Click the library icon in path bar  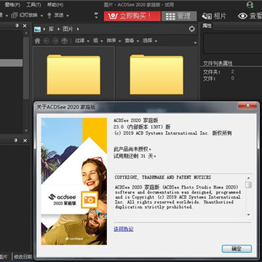(x=37, y=29)
